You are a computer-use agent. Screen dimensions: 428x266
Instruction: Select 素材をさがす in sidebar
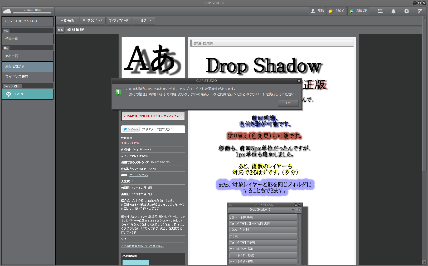pos(28,66)
